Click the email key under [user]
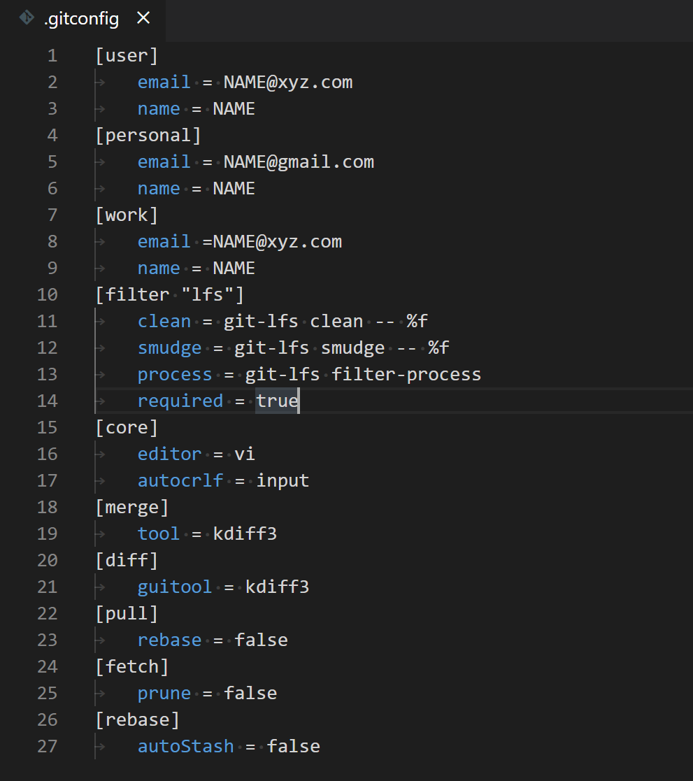Screen dimensions: 693x781 (x=164, y=82)
